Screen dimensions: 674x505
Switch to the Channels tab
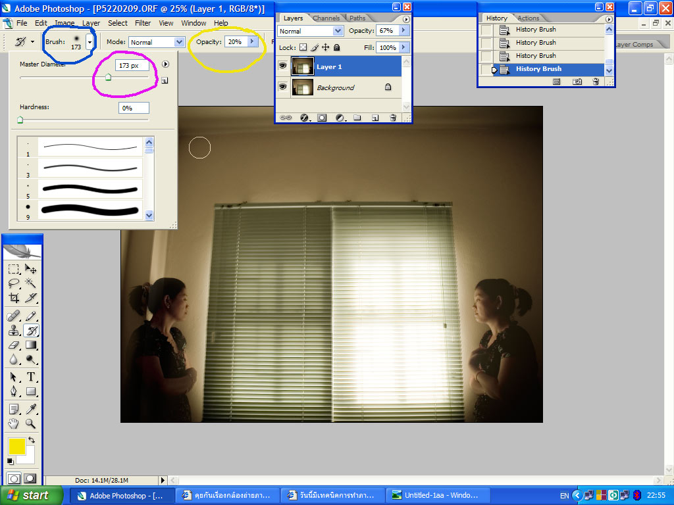click(326, 18)
